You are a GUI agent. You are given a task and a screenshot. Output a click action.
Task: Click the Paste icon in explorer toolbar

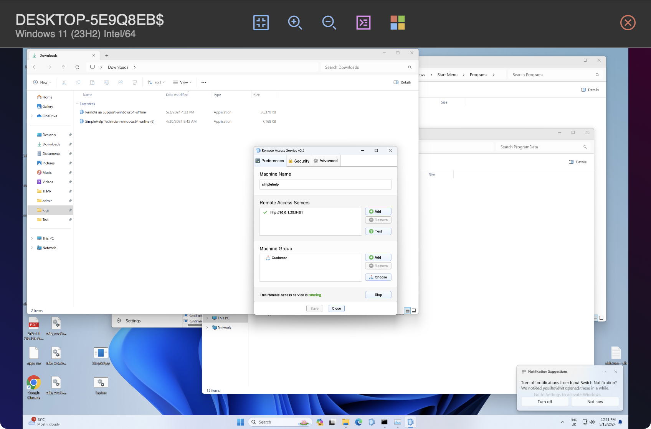[x=92, y=82]
